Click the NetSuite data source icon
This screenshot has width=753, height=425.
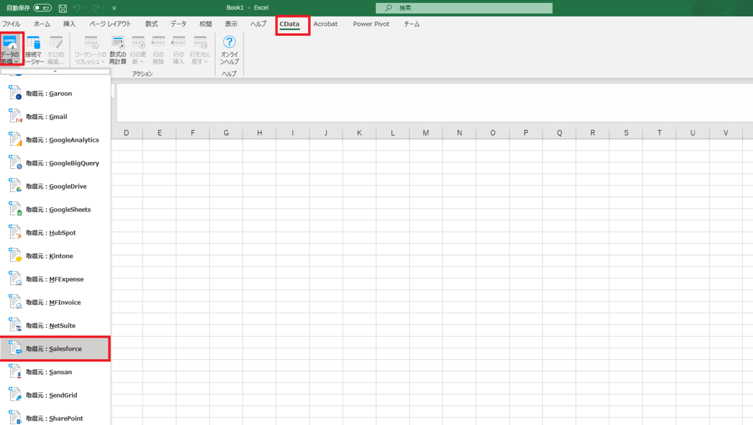tap(15, 326)
